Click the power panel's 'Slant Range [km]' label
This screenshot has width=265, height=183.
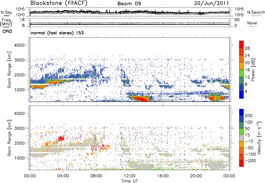9,70
